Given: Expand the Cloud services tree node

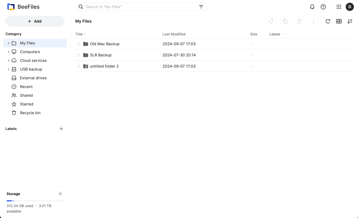Looking at the screenshot, I should pyautogui.click(x=8, y=60).
